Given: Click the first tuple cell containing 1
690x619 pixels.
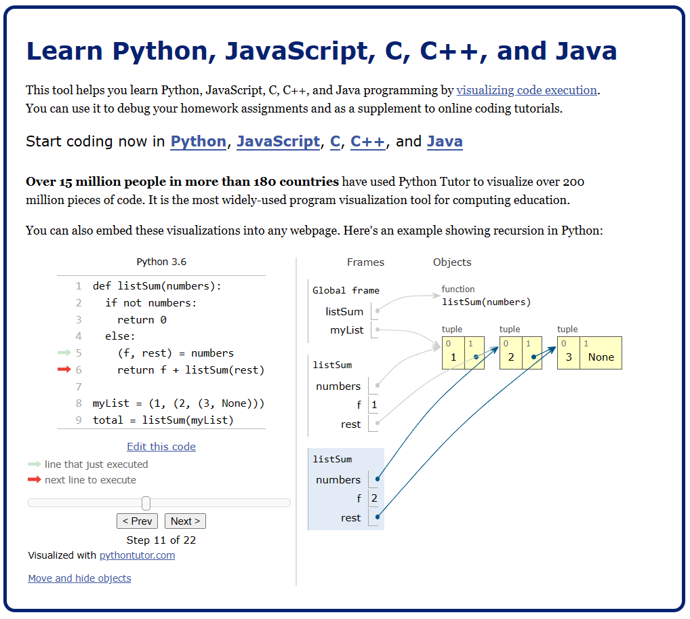Looking at the screenshot, I should [x=453, y=353].
